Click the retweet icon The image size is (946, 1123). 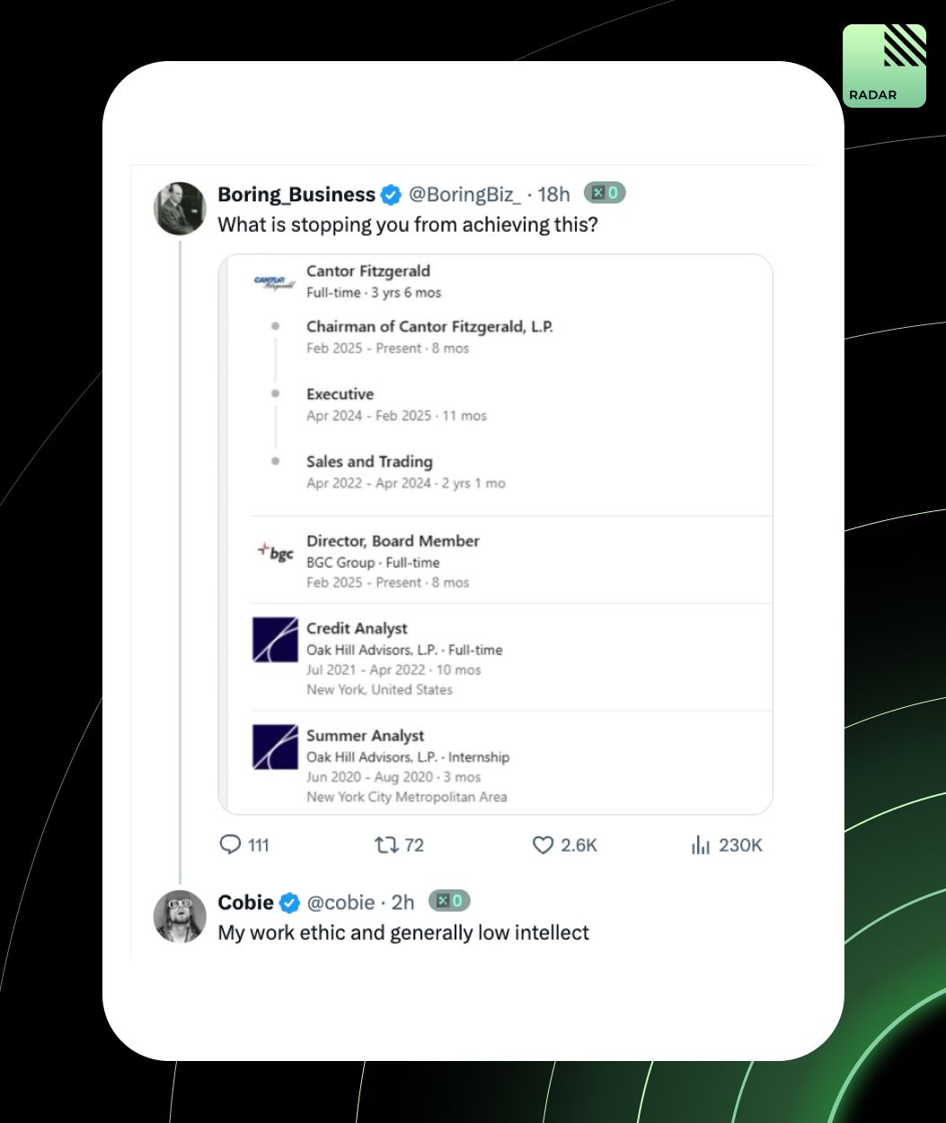click(385, 844)
